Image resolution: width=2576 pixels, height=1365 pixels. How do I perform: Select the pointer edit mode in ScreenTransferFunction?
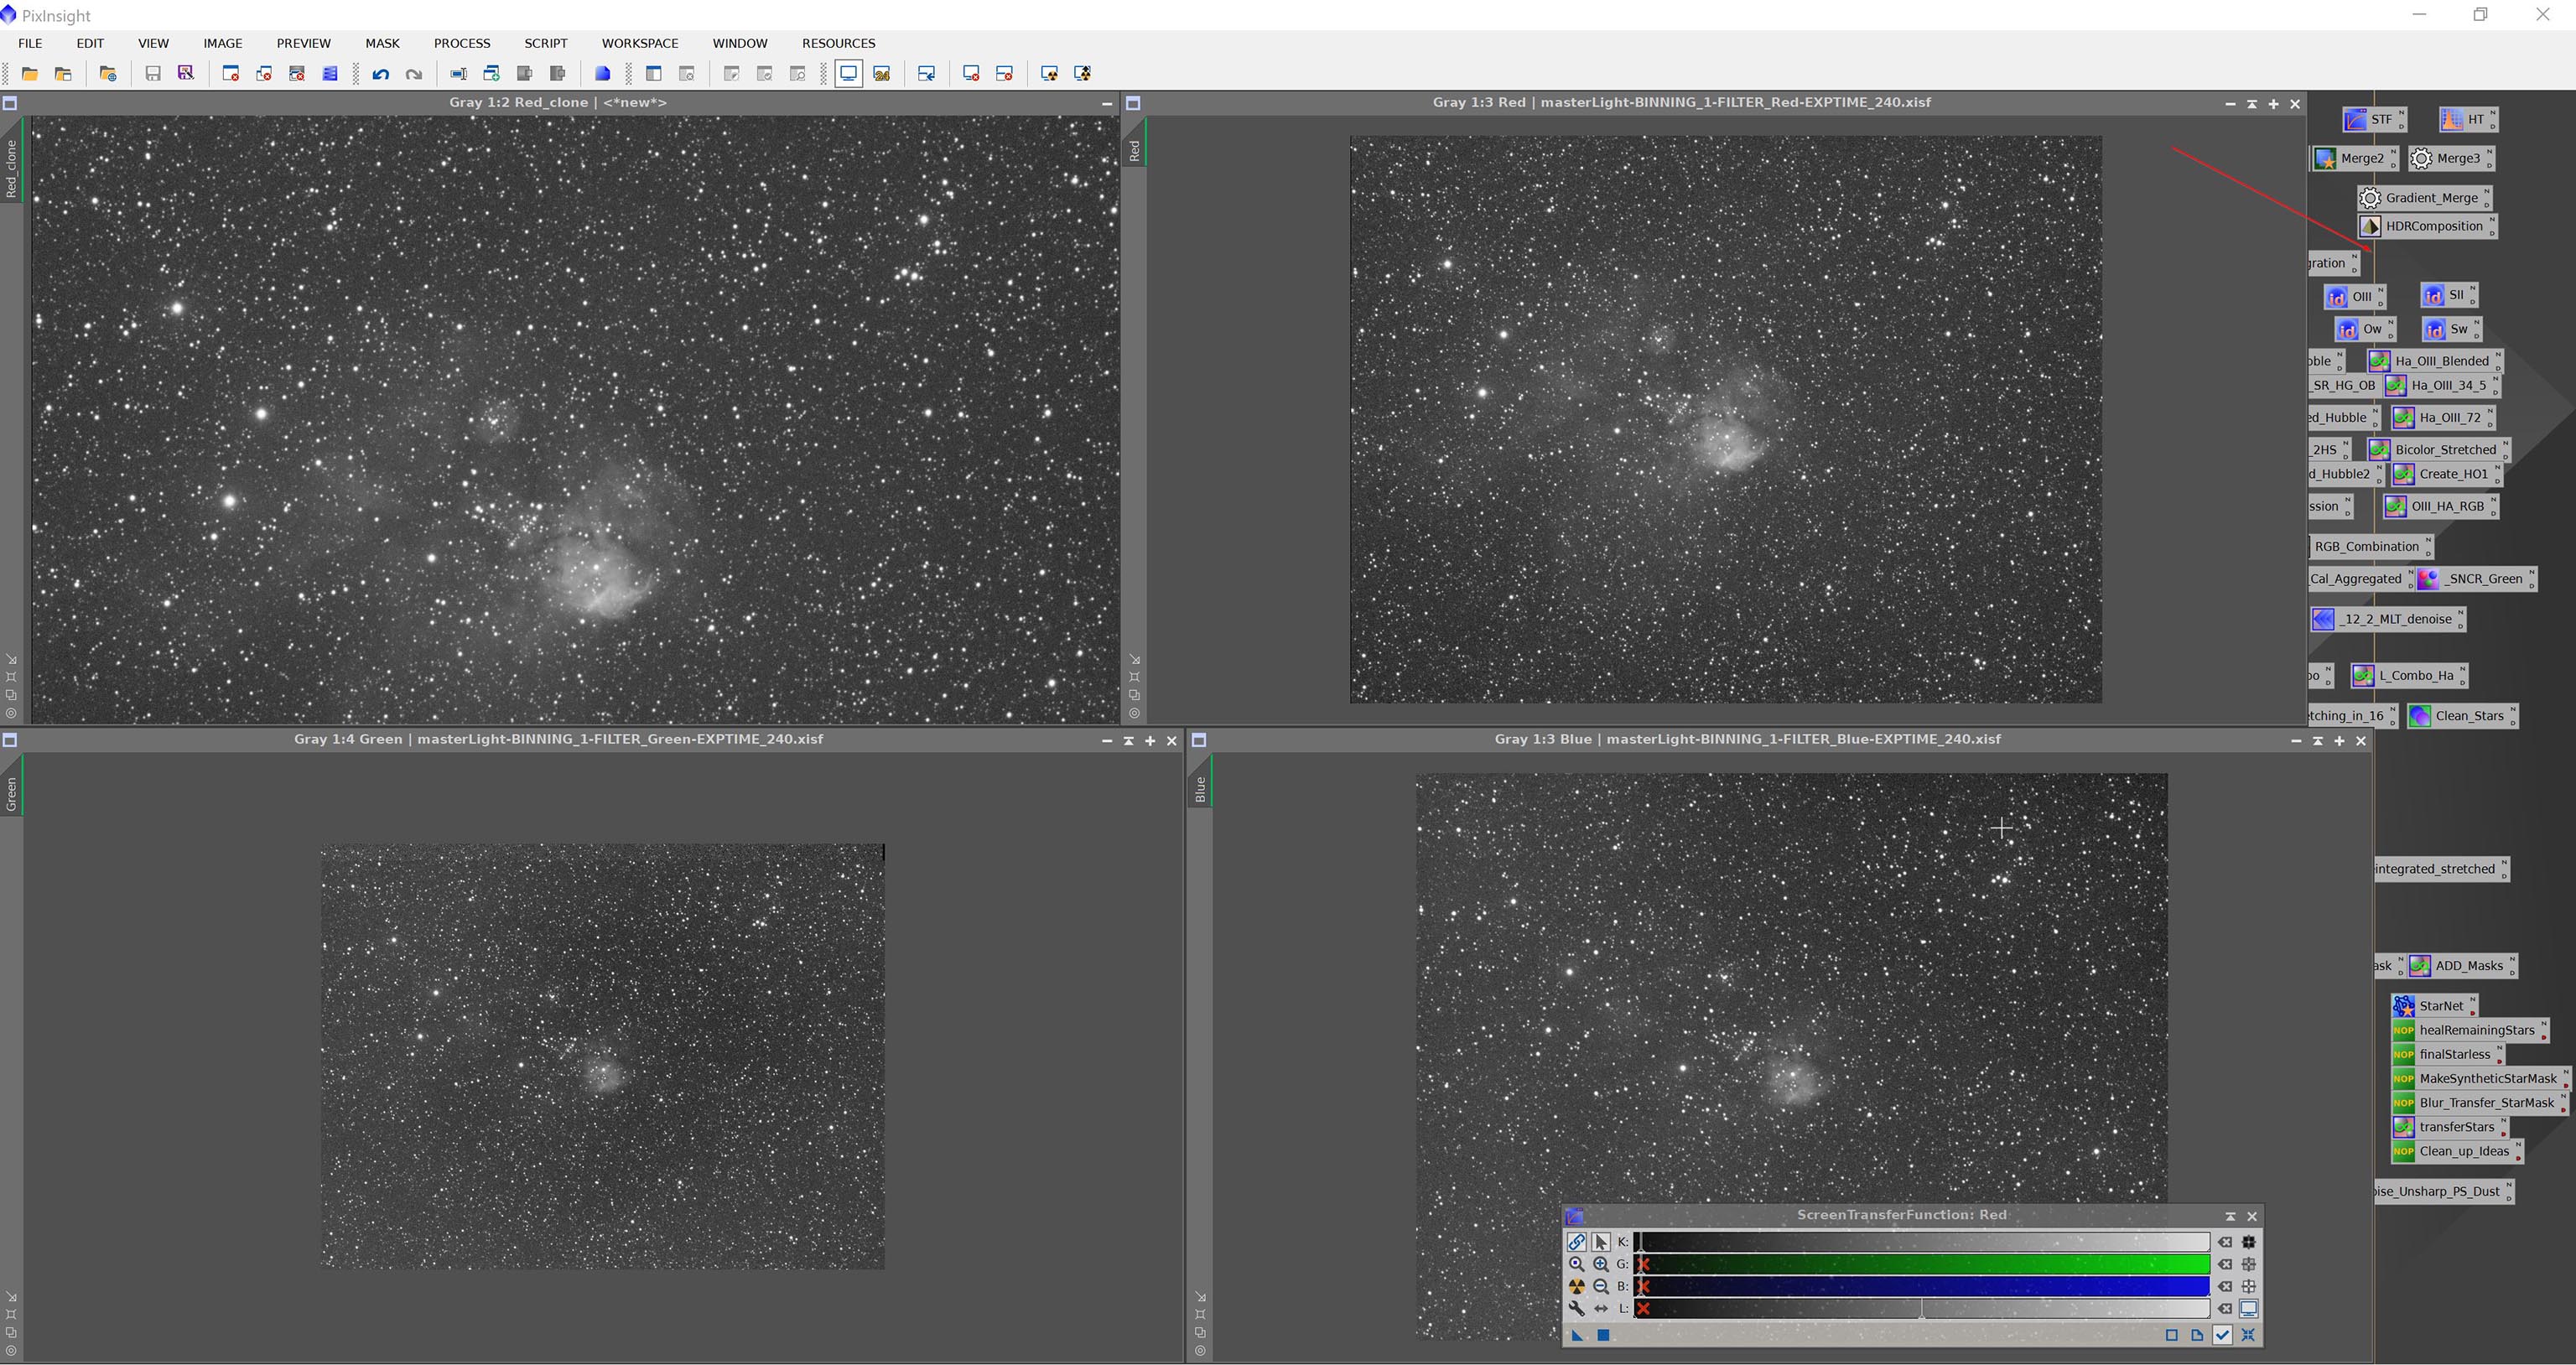pyautogui.click(x=1600, y=1242)
